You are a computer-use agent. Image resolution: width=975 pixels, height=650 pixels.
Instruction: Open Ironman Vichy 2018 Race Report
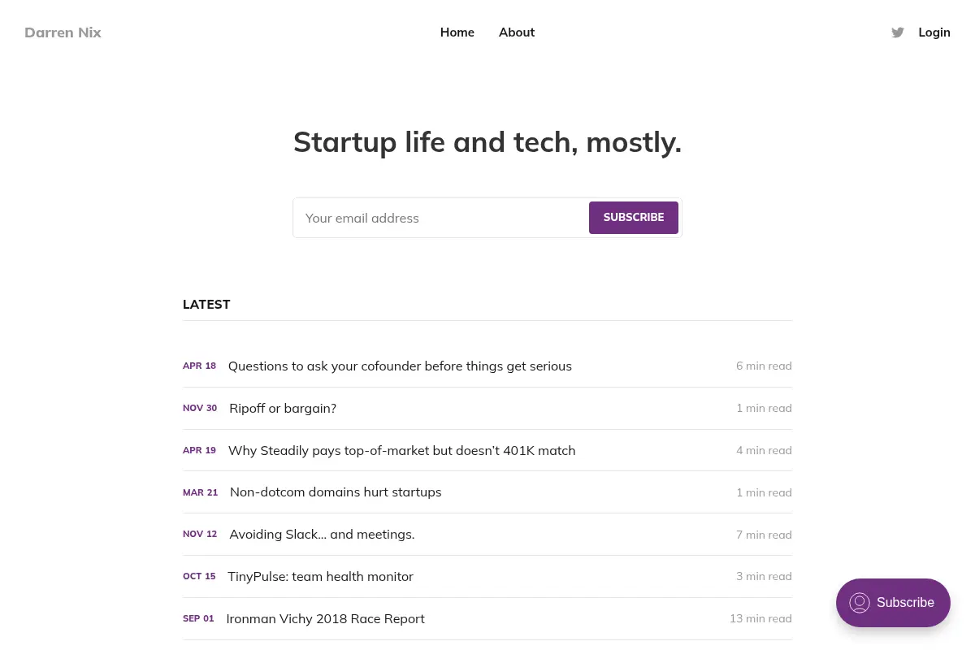[325, 619]
